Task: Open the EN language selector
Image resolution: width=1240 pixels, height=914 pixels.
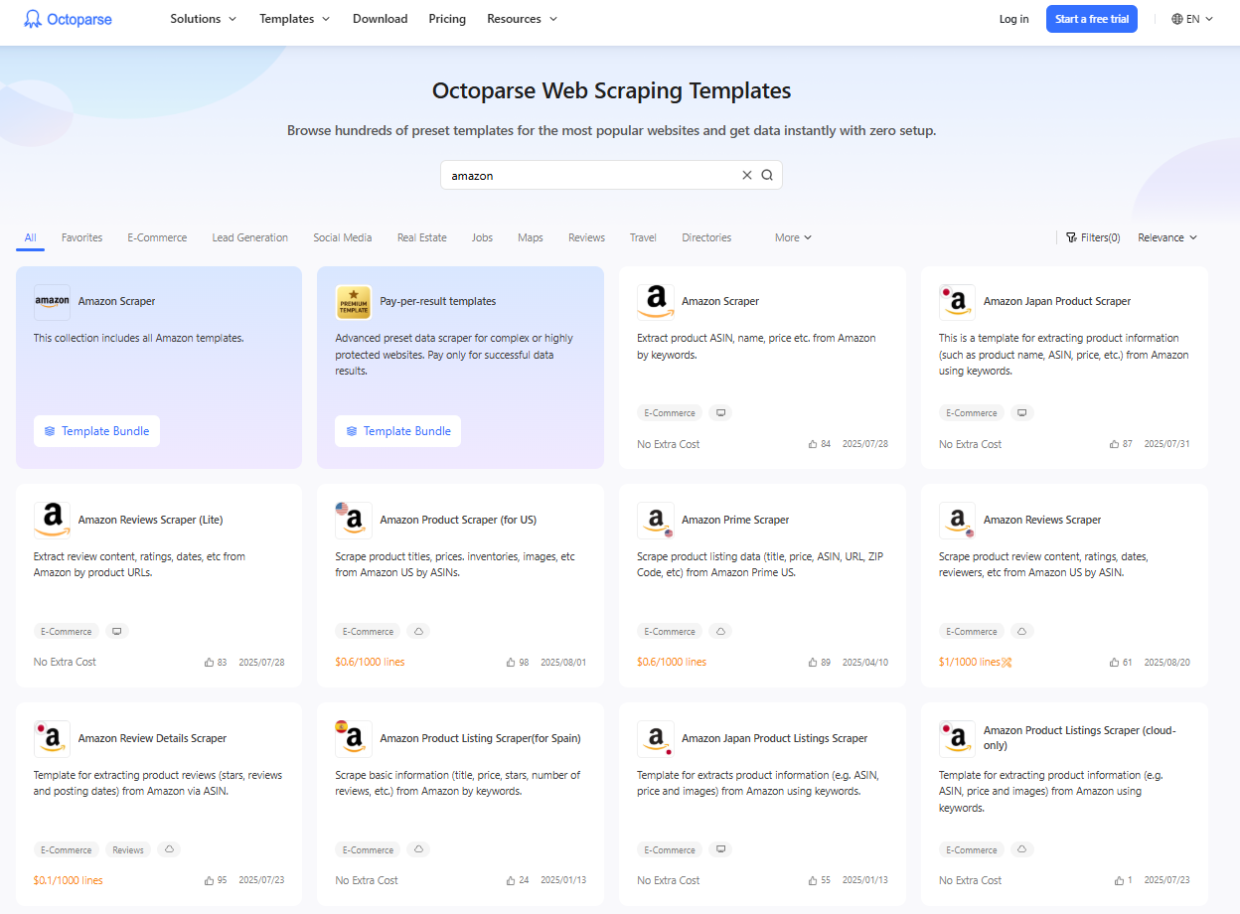Action: coord(1192,19)
